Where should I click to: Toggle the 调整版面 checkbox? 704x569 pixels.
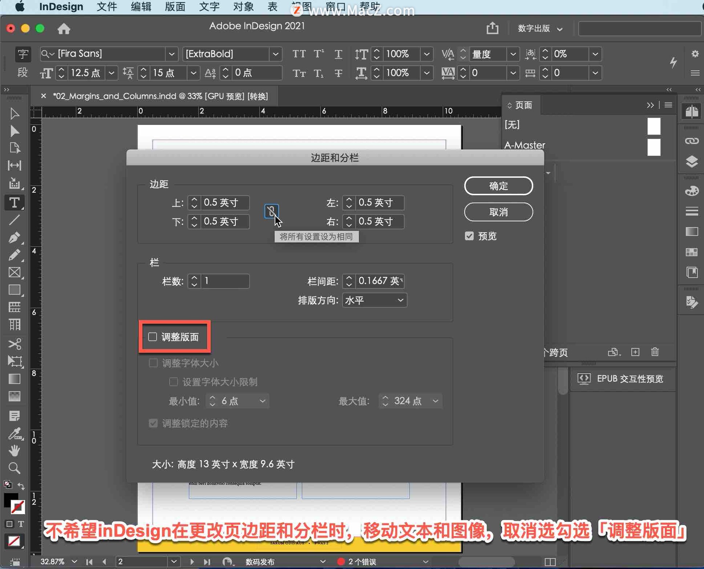point(153,337)
